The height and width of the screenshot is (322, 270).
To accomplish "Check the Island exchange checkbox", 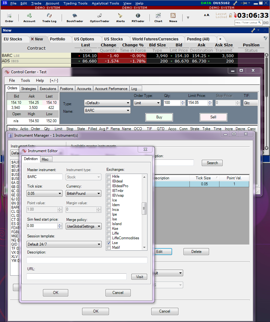I will [109, 224].
